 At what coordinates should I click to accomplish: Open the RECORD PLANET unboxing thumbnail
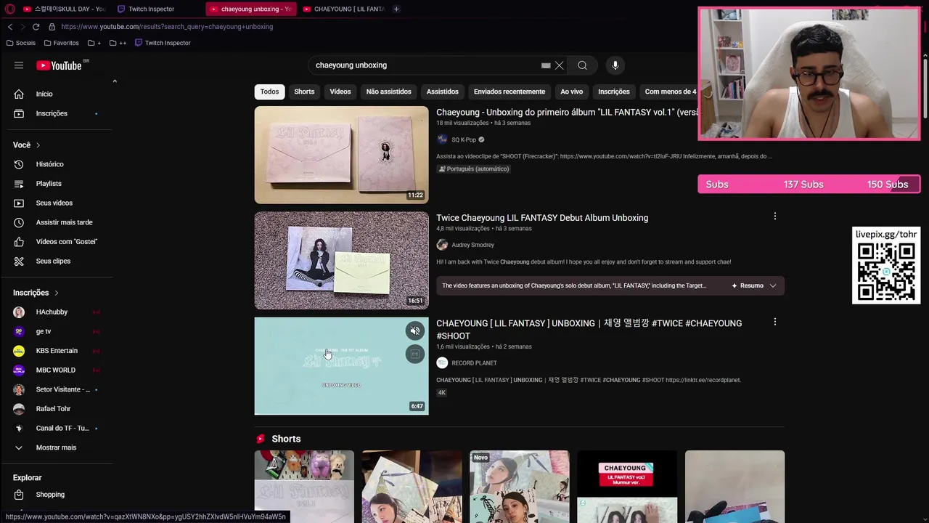click(x=341, y=365)
